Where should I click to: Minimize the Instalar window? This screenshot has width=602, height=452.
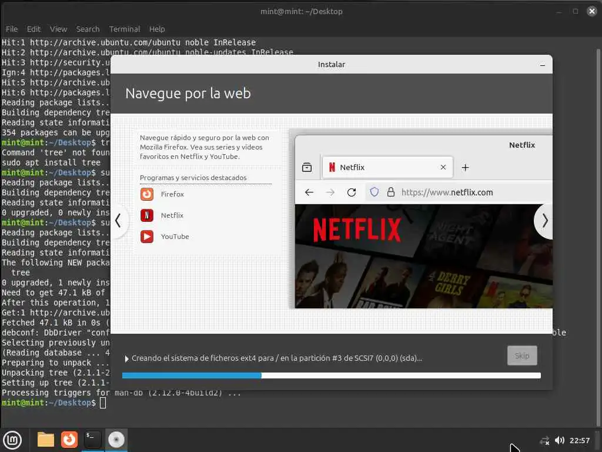(543, 65)
